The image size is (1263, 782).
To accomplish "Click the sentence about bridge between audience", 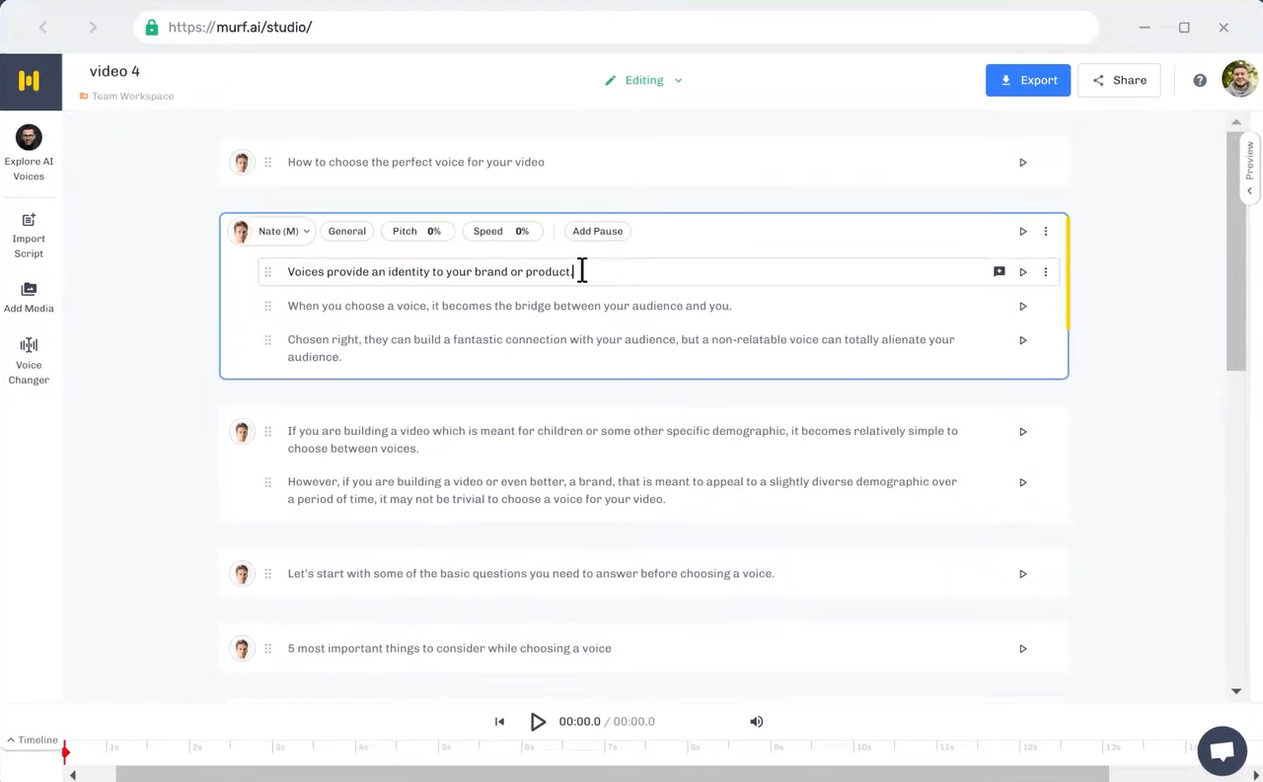I will click(509, 307).
